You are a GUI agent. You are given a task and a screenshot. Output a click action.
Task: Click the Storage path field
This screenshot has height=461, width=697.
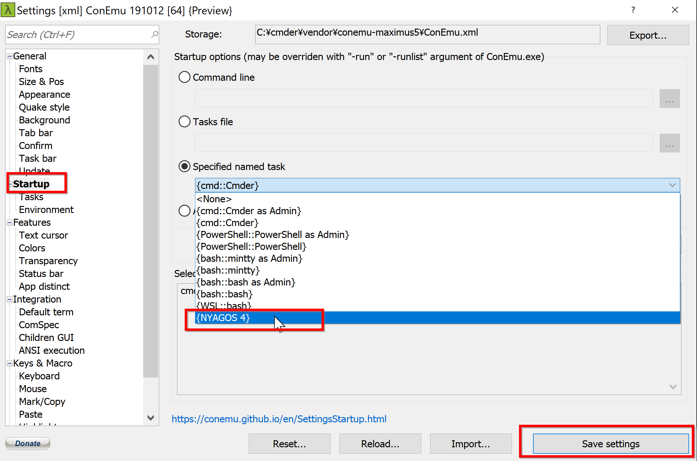(427, 34)
